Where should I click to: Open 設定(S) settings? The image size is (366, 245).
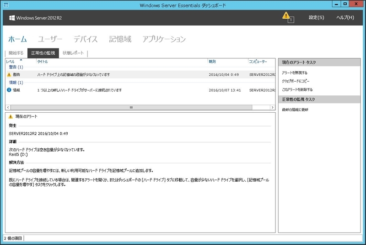(x=316, y=17)
